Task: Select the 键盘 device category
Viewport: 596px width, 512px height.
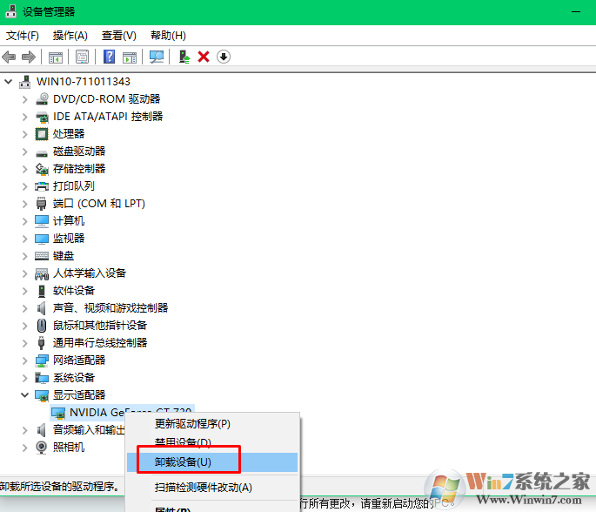Action: coord(63,256)
